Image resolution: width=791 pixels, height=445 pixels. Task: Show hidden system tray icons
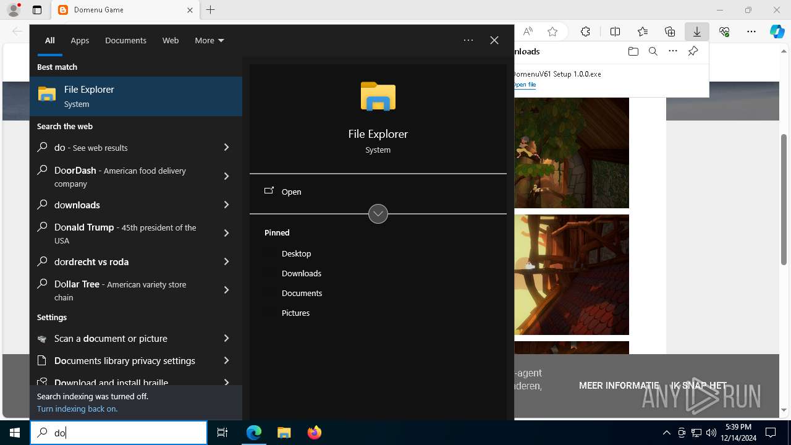[666, 433]
